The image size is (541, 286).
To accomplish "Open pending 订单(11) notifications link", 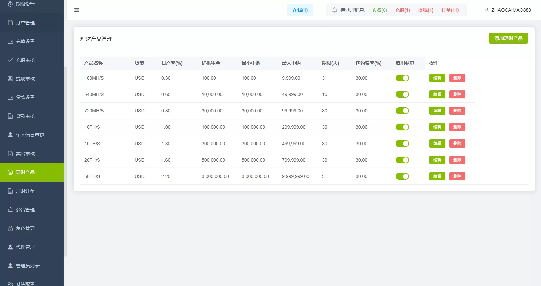I will (x=450, y=10).
